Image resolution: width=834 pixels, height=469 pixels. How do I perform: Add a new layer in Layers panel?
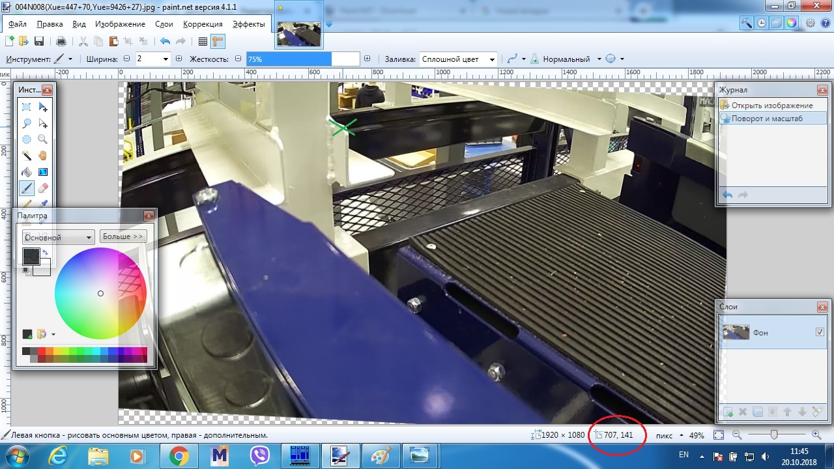(x=727, y=412)
